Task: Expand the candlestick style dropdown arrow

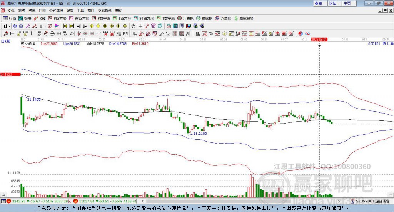Action: coord(45,26)
